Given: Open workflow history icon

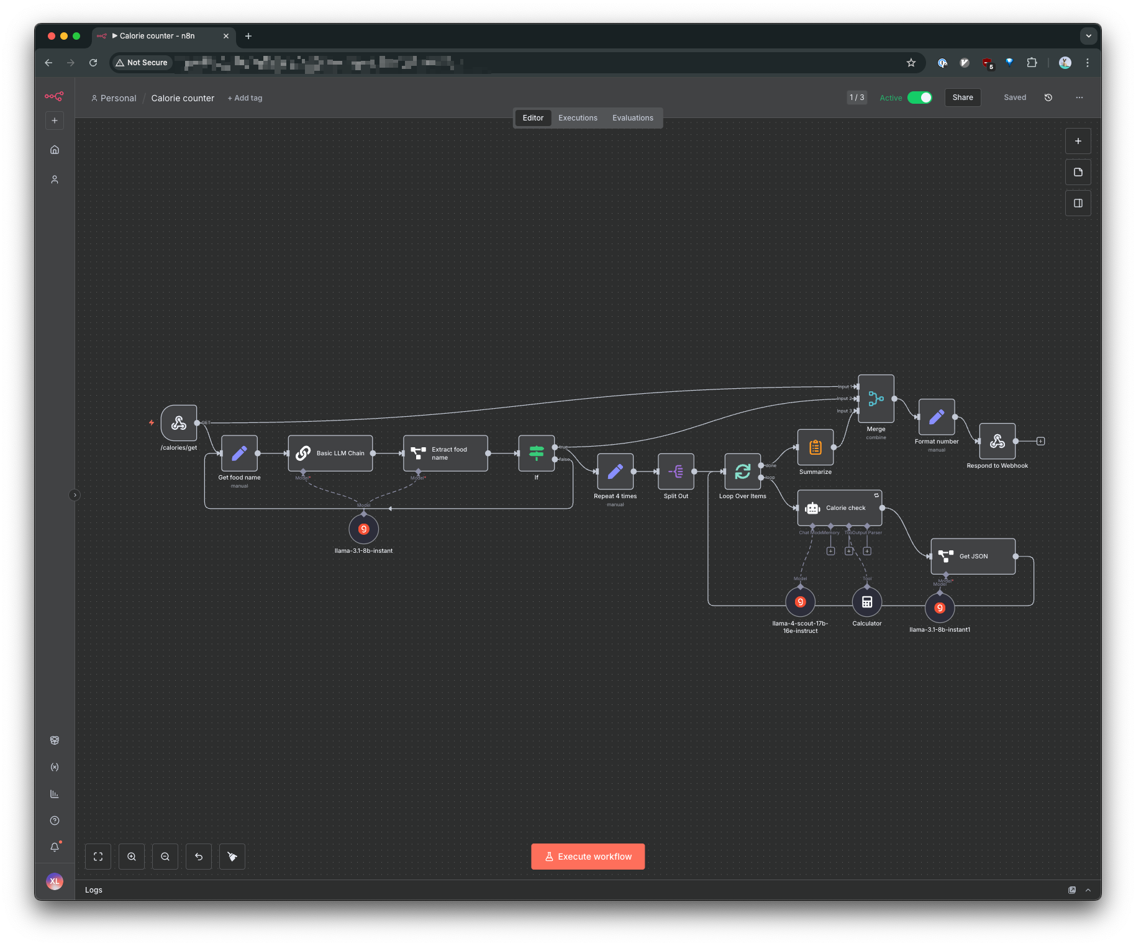Looking at the screenshot, I should point(1048,98).
